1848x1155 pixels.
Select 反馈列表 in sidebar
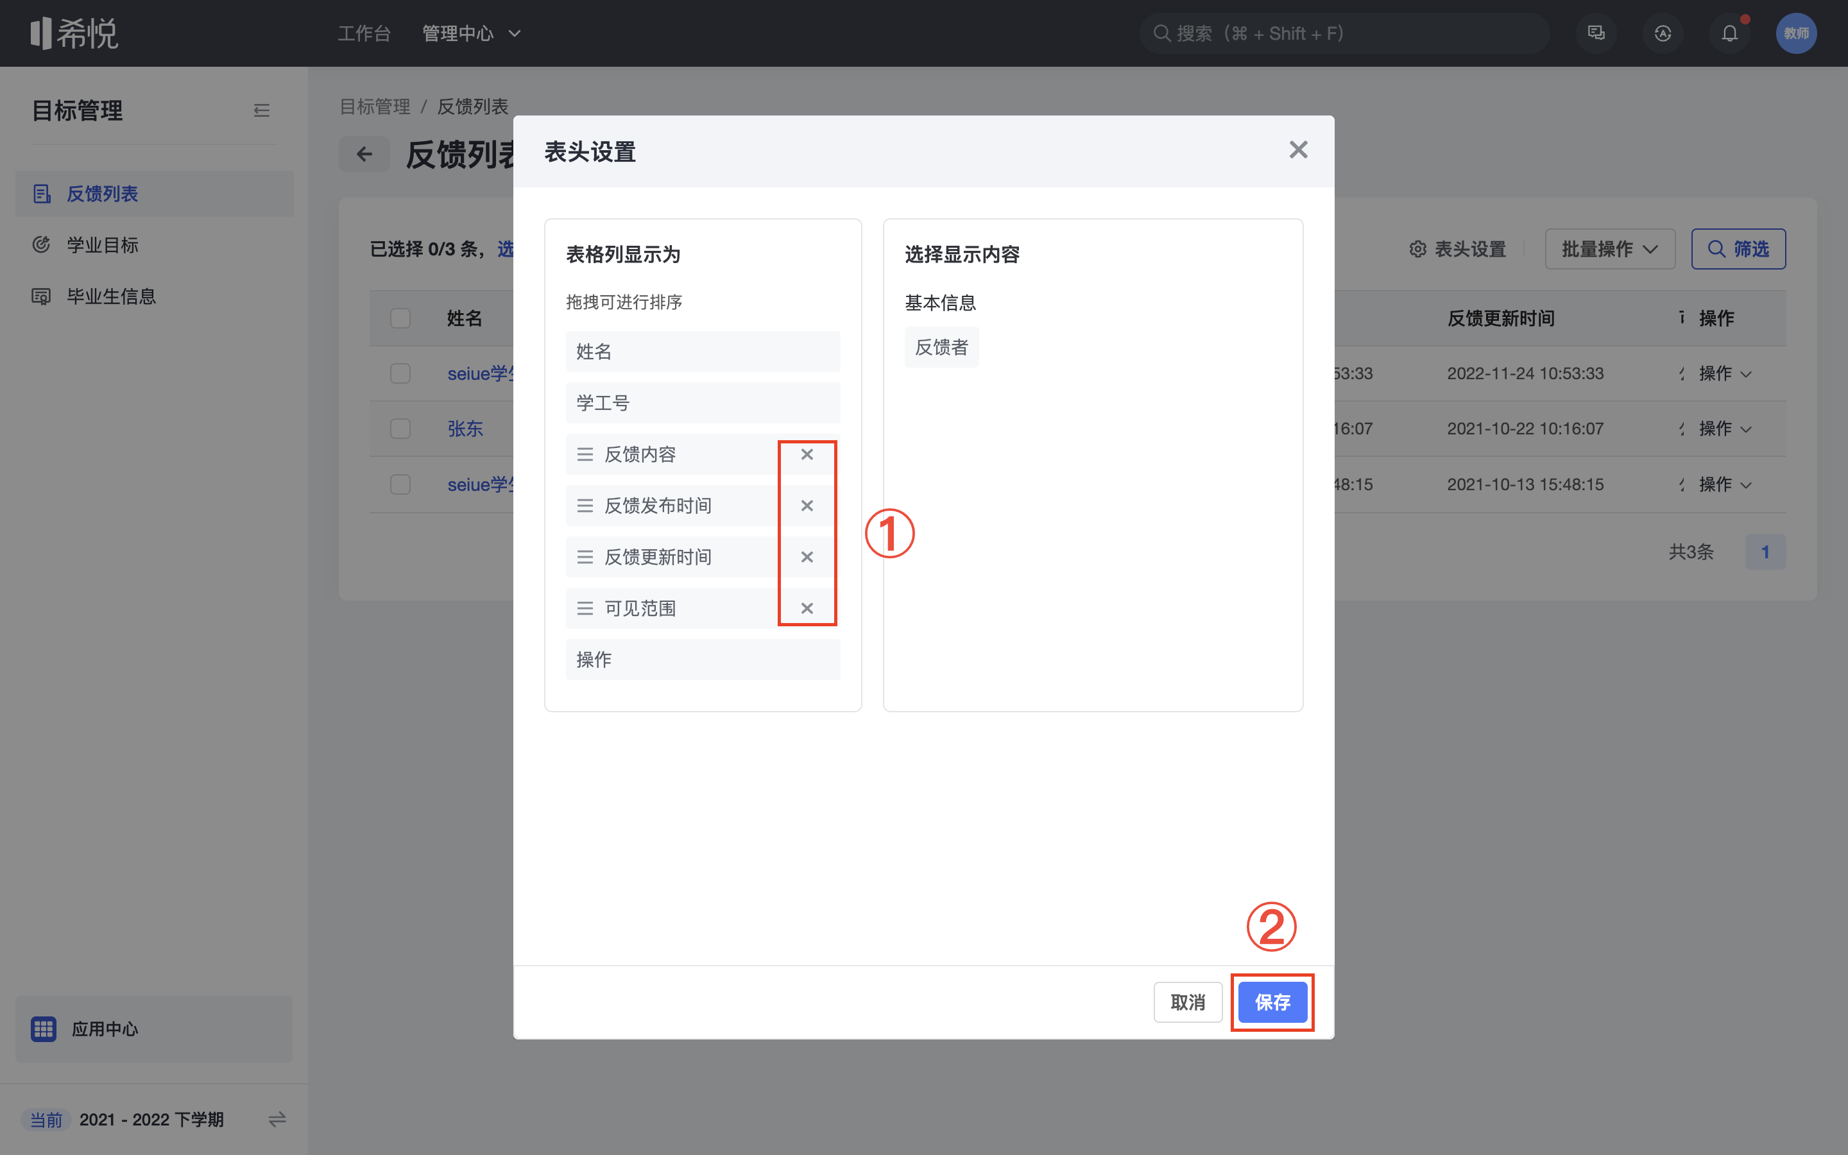coord(154,194)
